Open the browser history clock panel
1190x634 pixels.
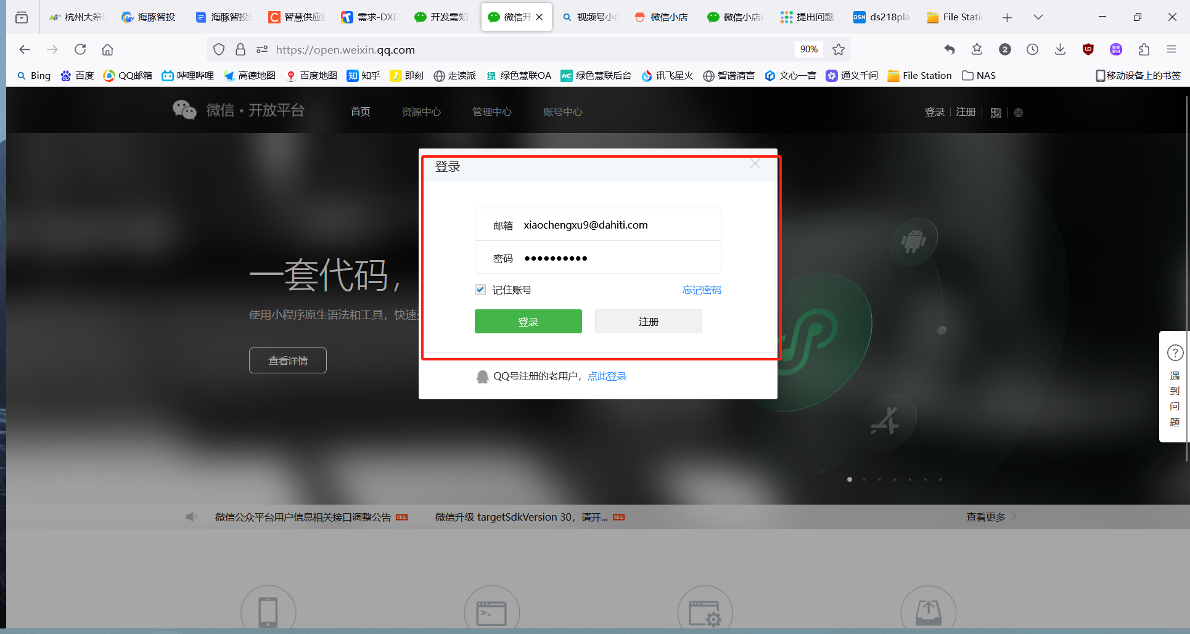coord(1032,49)
